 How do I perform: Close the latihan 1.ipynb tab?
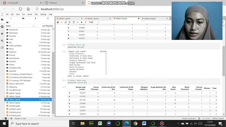[x=82, y=19]
